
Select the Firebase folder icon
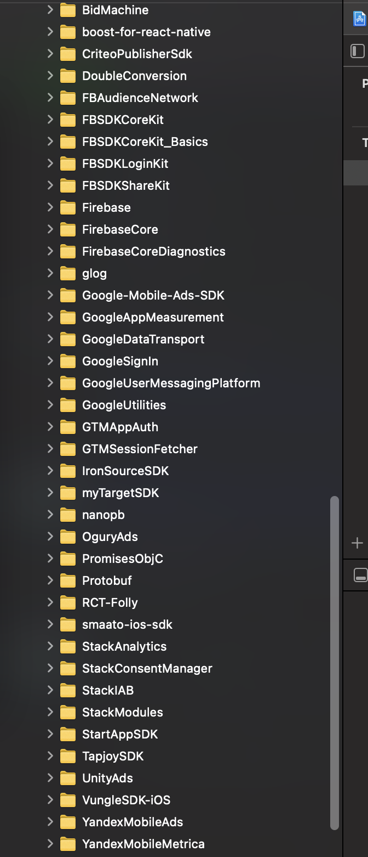tap(66, 207)
